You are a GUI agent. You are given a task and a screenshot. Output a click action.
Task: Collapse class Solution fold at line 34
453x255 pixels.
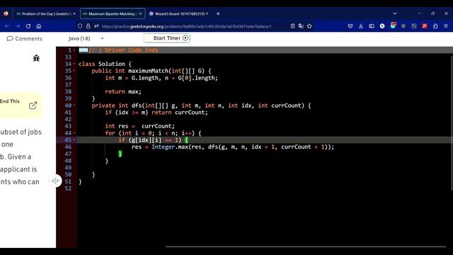click(74, 64)
